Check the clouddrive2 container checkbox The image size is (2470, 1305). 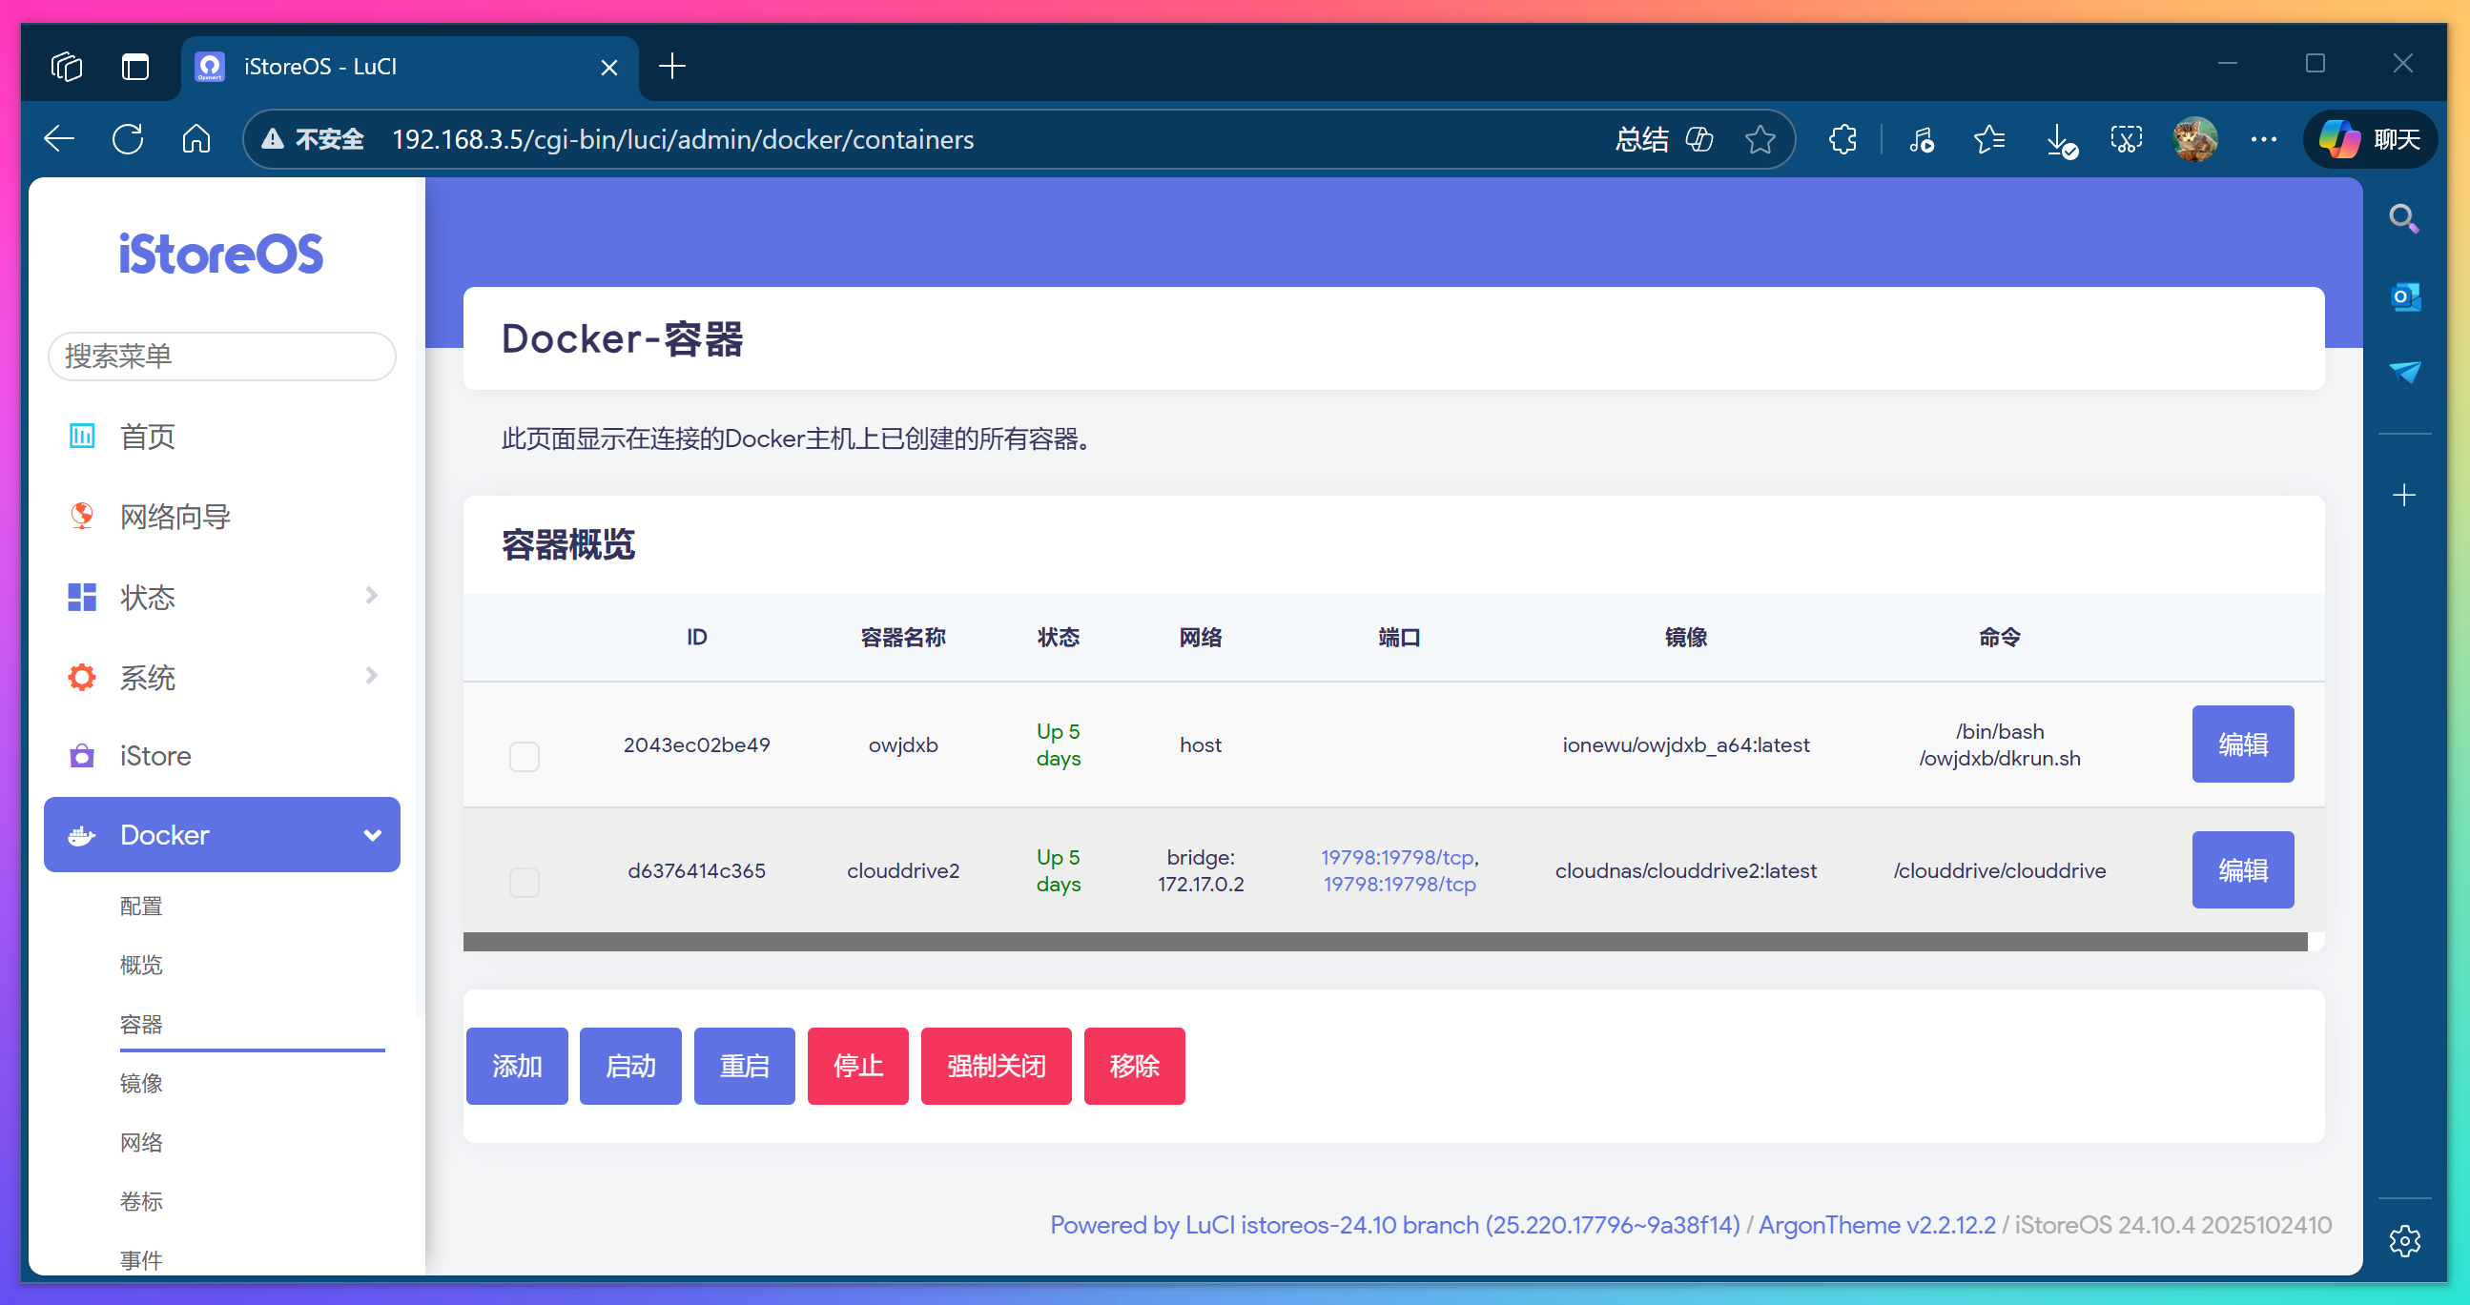525,883
